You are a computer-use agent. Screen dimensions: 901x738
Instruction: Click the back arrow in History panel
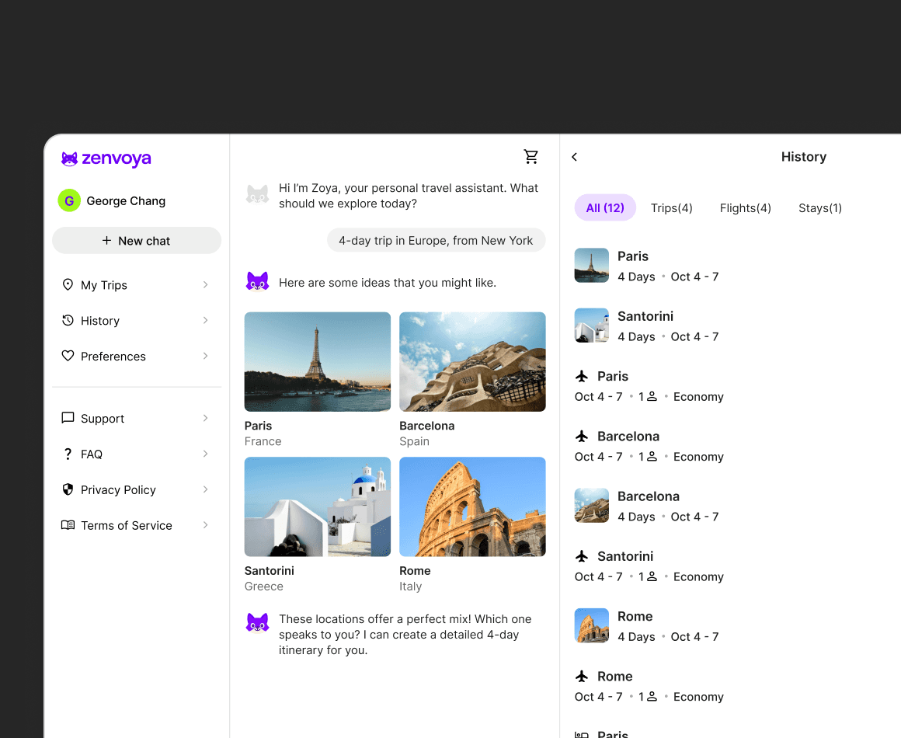pos(574,157)
